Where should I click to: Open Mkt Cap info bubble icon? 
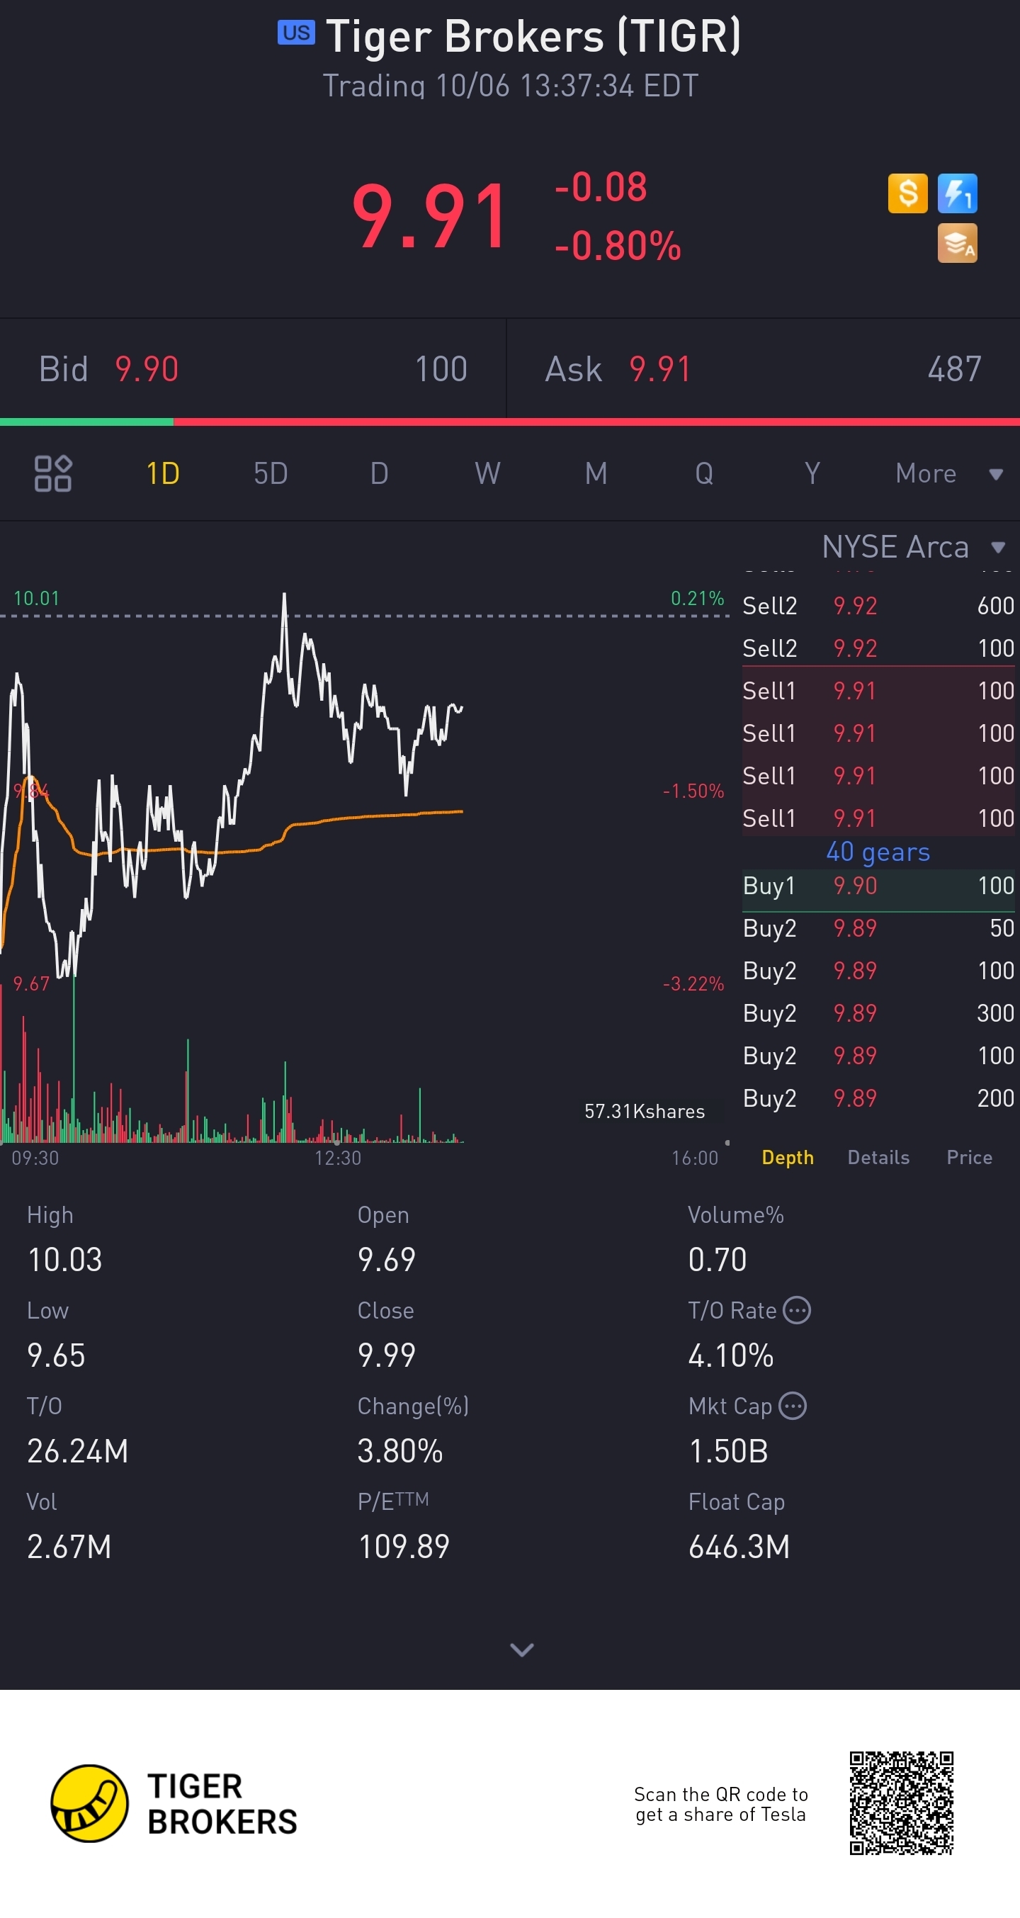793,1406
